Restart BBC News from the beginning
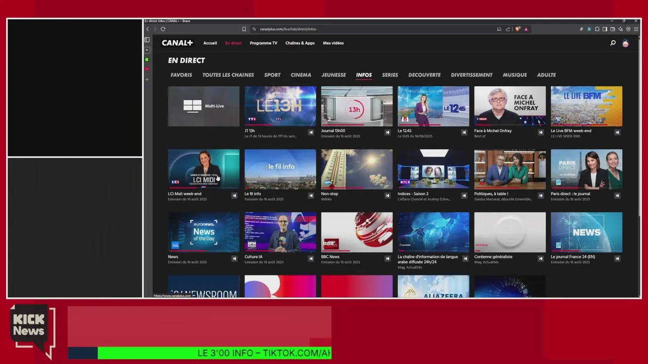The height and width of the screenshot is (364, 648). click(387, 258)
